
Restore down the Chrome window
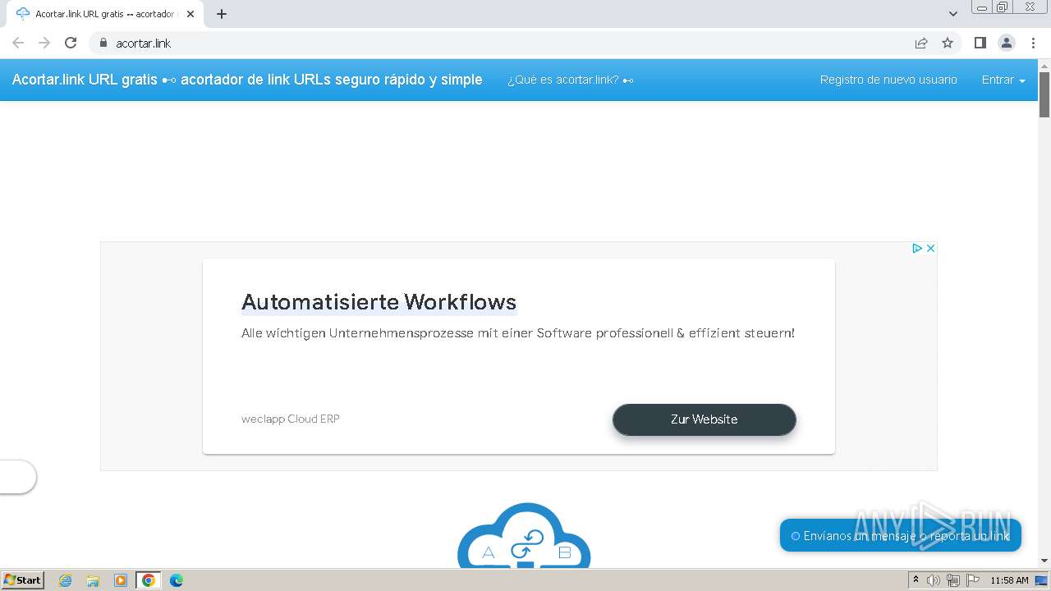pos(1003,7)
